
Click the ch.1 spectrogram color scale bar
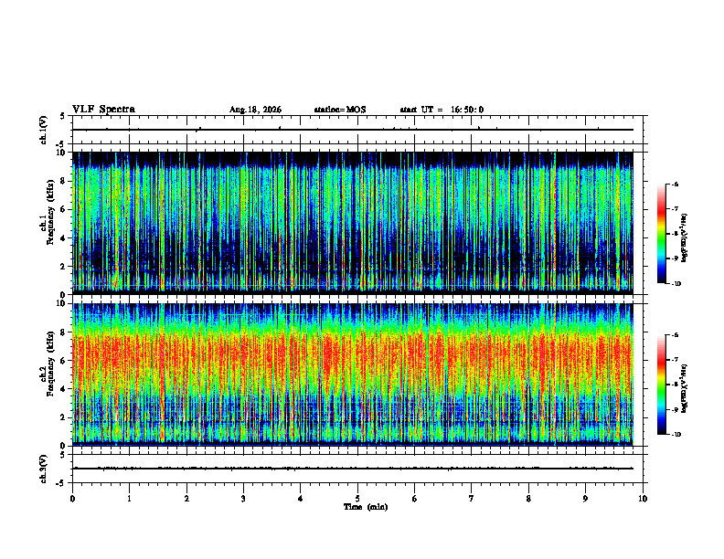pyautogui.click(x=661, y=234)
